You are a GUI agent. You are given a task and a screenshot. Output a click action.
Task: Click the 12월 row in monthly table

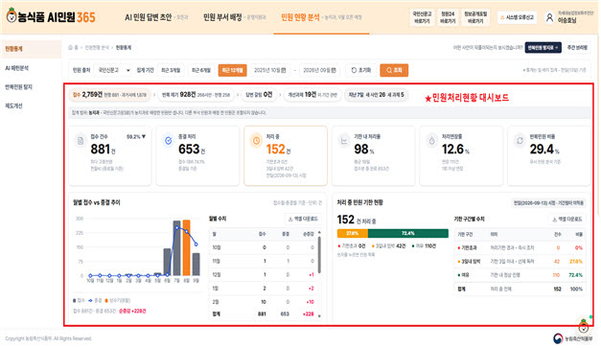click(264, 275)
